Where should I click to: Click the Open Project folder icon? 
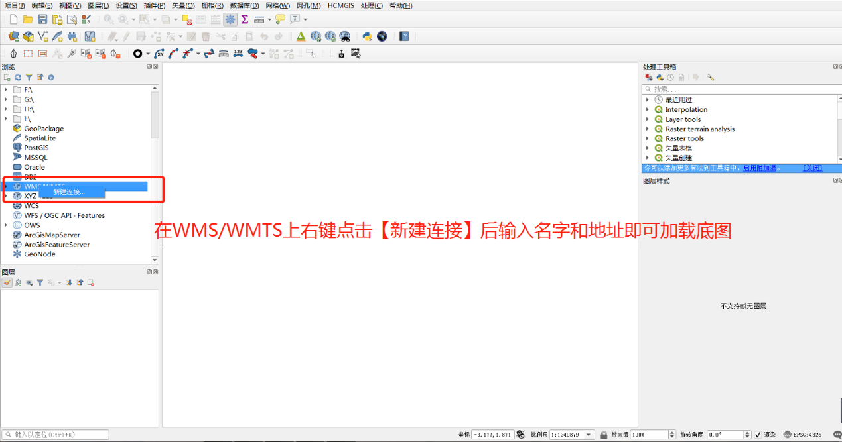(28, 19)
